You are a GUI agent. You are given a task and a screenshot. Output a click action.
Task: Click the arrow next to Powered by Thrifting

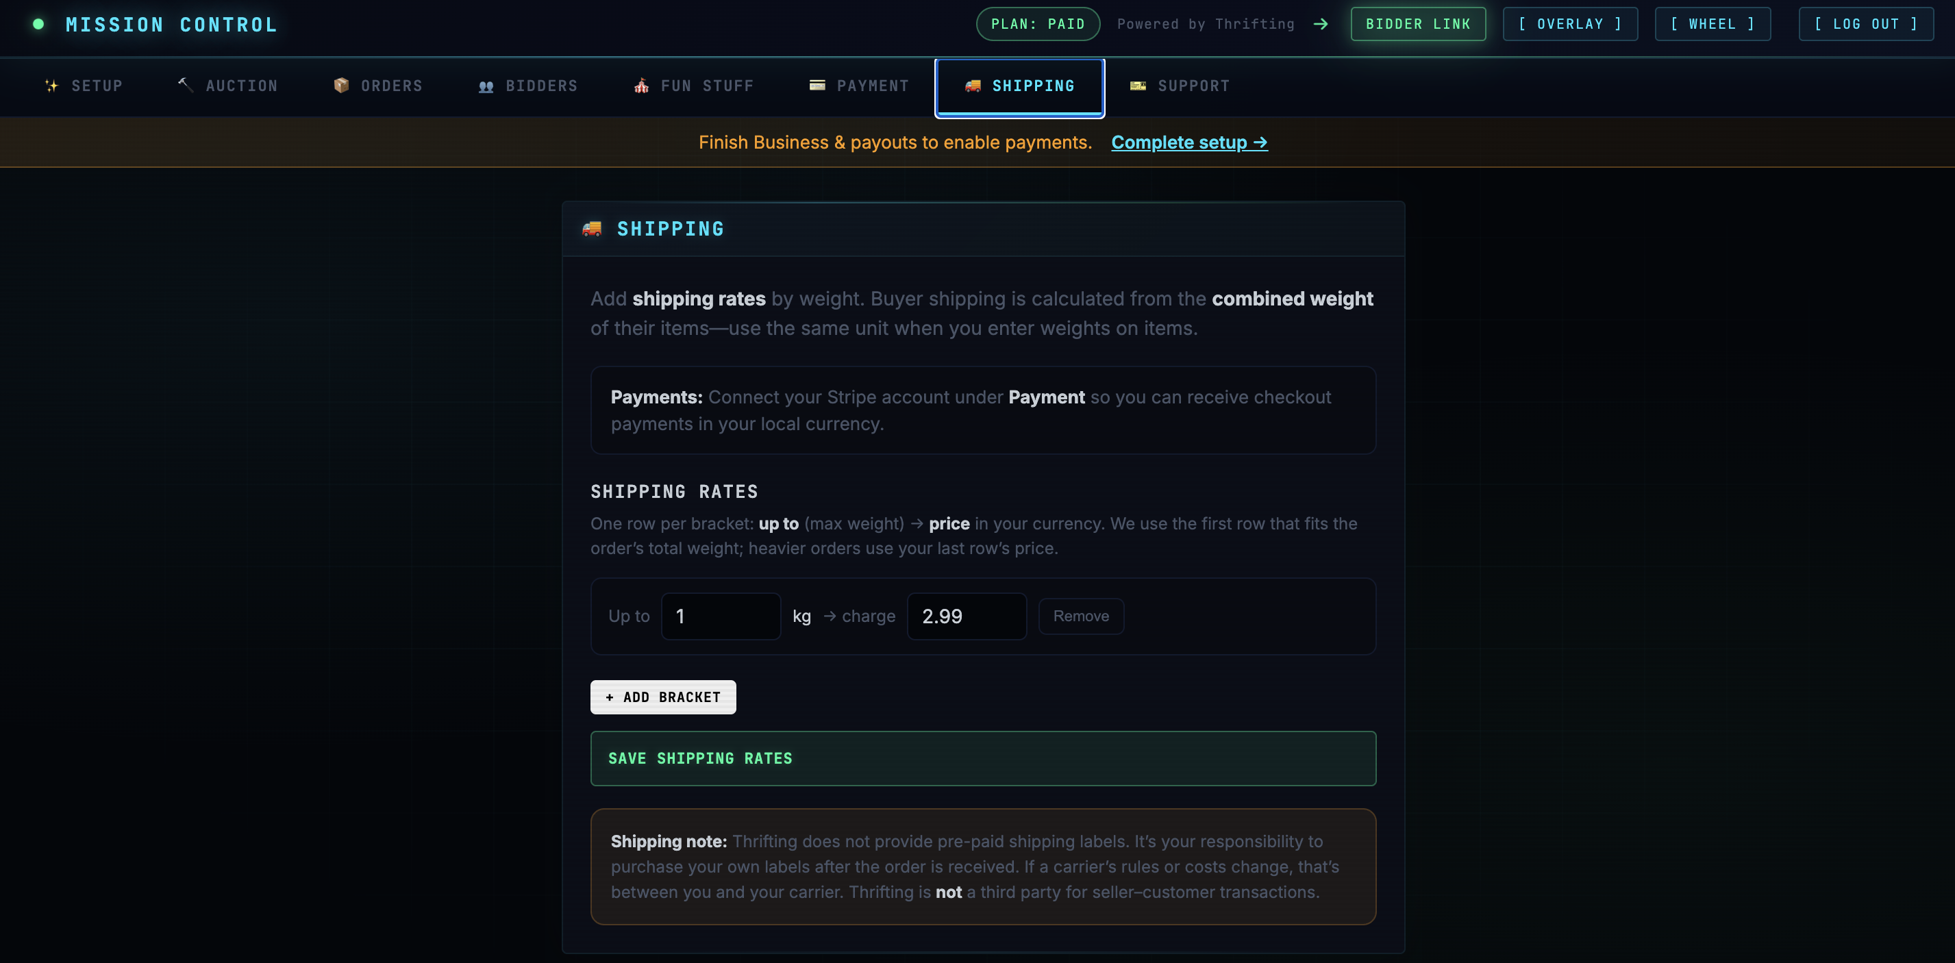click(1321, 23)
